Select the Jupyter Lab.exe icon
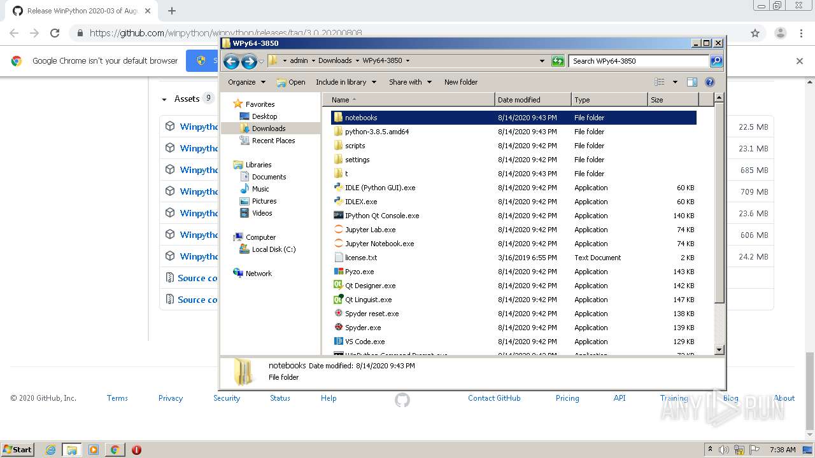The width and height of the screenshot is (815, 458). [339, 230]
